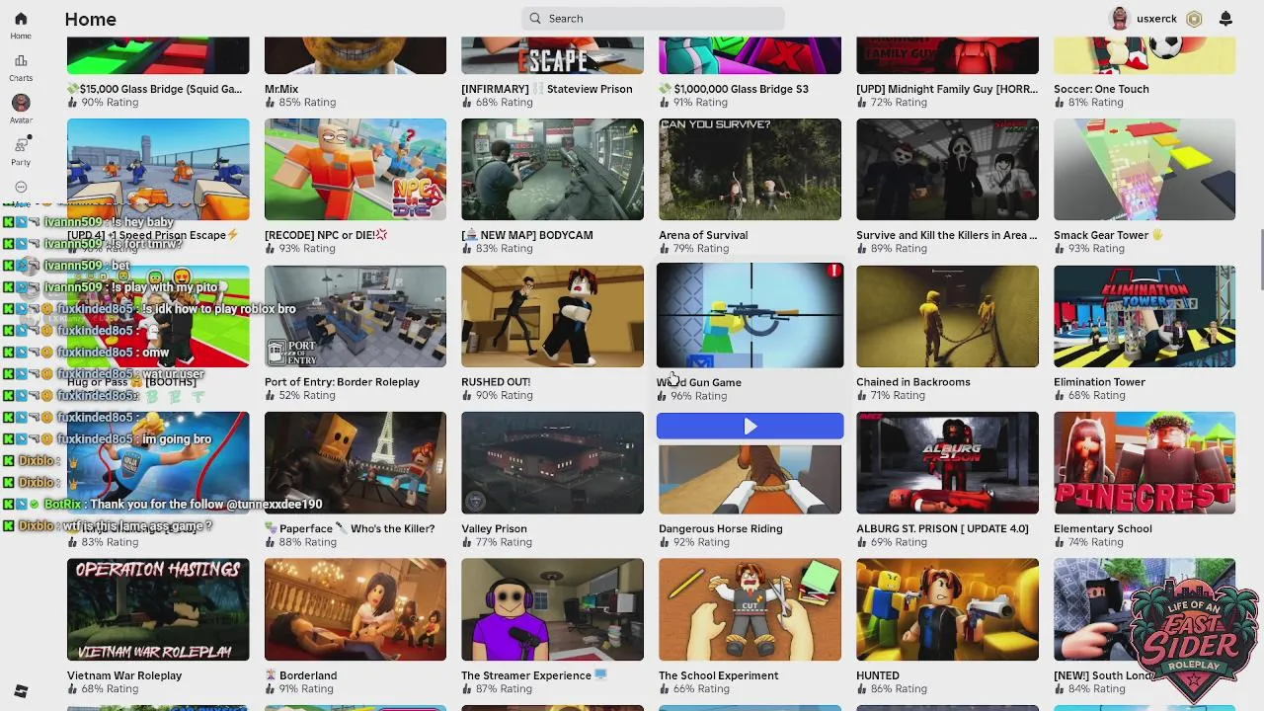The width and height of the screenshot is (1264, 711).
Task: Open the Robux hexagon icon
Action: 1194,19
